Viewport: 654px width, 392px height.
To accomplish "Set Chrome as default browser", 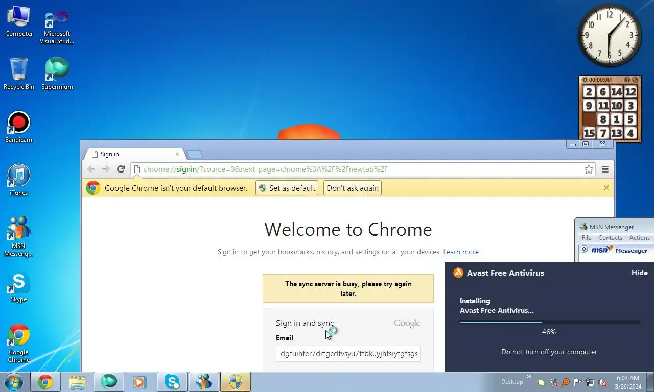I will tap(287, 188).
